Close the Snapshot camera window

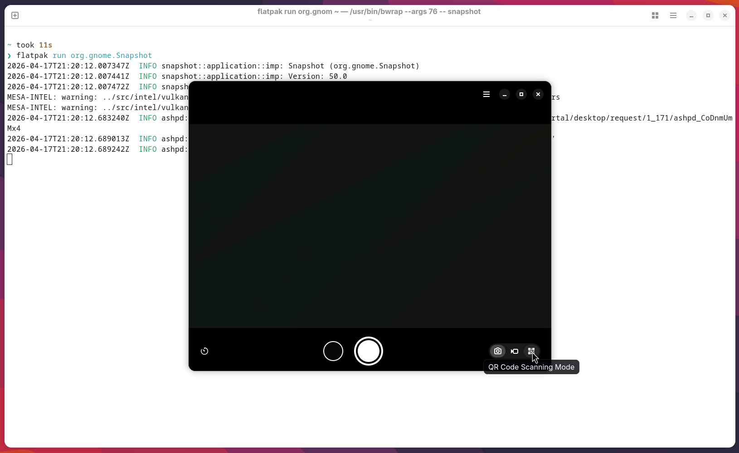coord(538,94)
